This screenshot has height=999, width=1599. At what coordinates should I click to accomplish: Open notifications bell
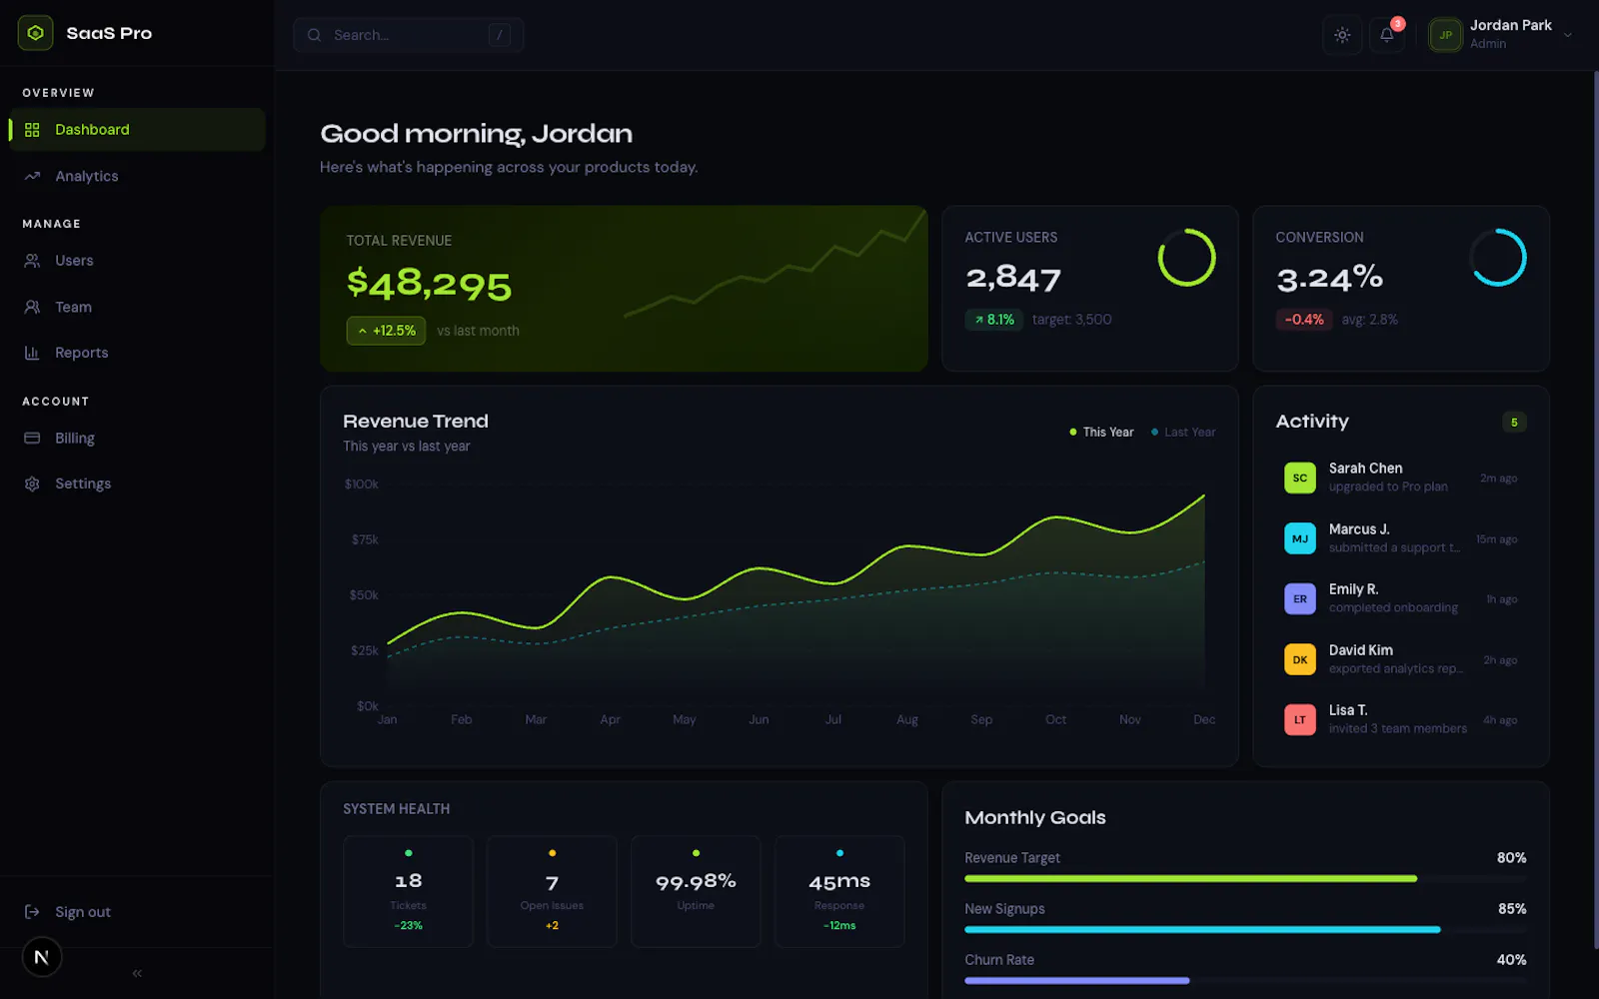tap(1387, 35)
